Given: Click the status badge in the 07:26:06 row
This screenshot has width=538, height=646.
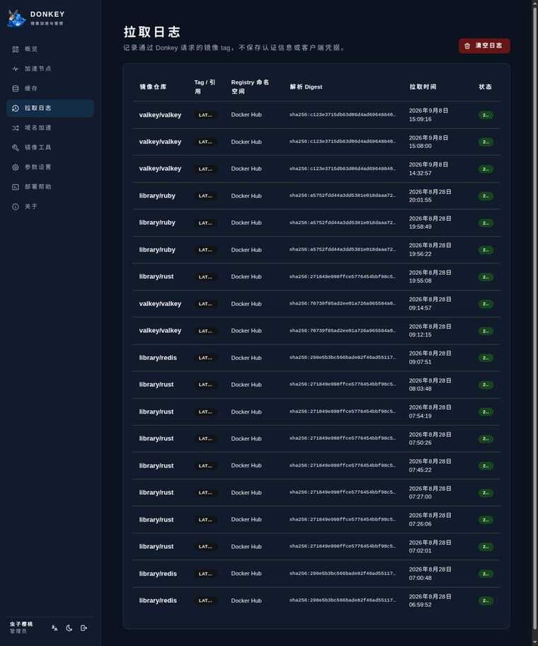Looking at the screenshot, I should [486, 520].
